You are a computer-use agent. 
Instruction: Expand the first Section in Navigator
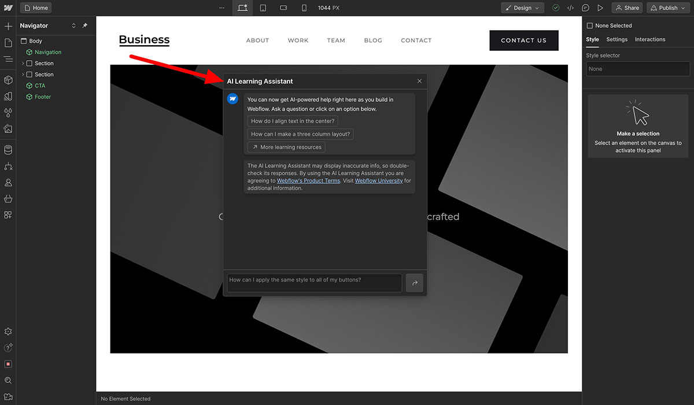(23, 63)
